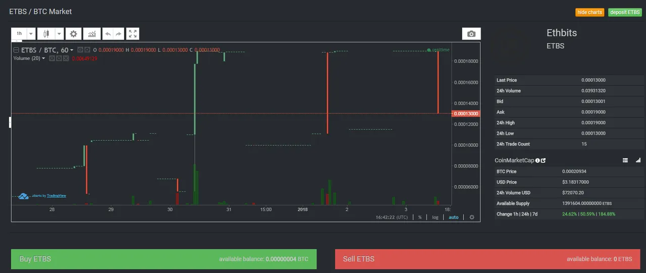The width and height of the screenshot is (646, 273).
Task: Click the CoinMarketCap heading
Action: (x=514, y=160)
